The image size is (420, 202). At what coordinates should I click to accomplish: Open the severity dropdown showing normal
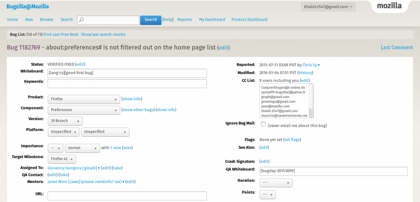[x=82, y=148]
